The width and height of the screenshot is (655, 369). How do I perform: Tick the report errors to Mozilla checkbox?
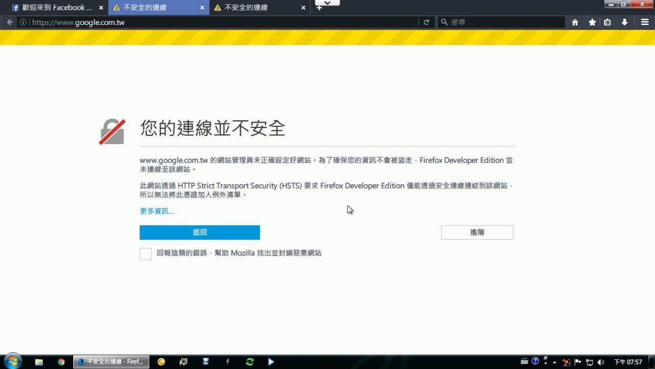(x=146, y=254)
